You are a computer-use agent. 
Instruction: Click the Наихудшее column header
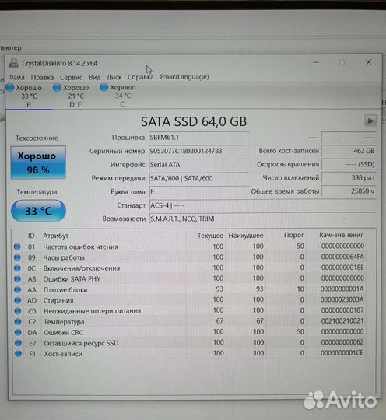[246, 236]
